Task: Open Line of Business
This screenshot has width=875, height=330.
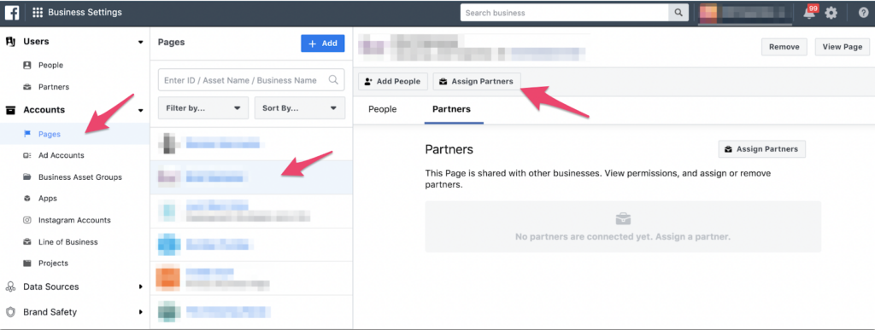Action: pos(68,241)
